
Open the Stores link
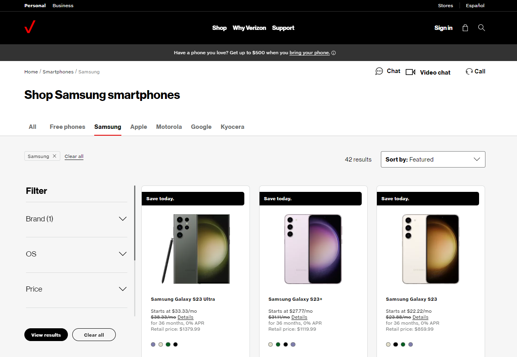pyautogui.click(x=446, y=6)
